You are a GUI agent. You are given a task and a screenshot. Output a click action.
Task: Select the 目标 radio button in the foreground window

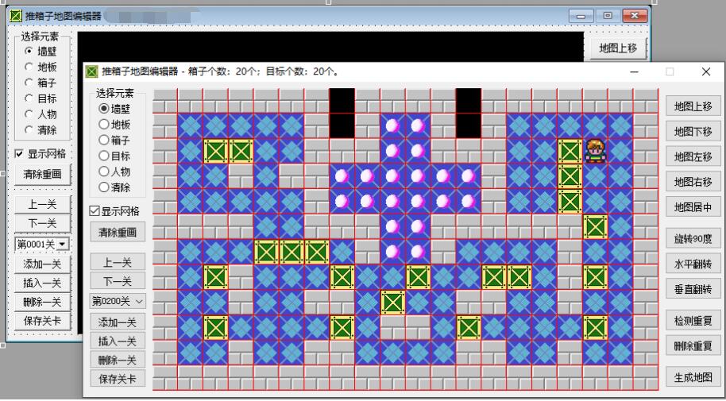[103, 156]
